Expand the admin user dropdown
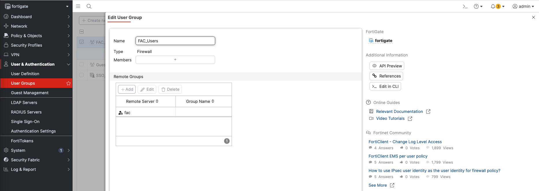Screen dimensions: 539x191 tap(523, 6)
